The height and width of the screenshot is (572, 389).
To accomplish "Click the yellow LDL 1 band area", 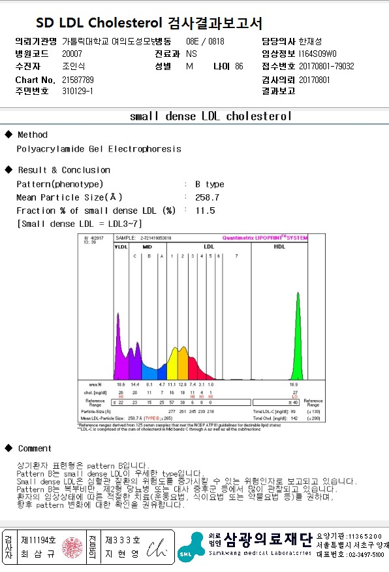I will click(x=173, y=365).
